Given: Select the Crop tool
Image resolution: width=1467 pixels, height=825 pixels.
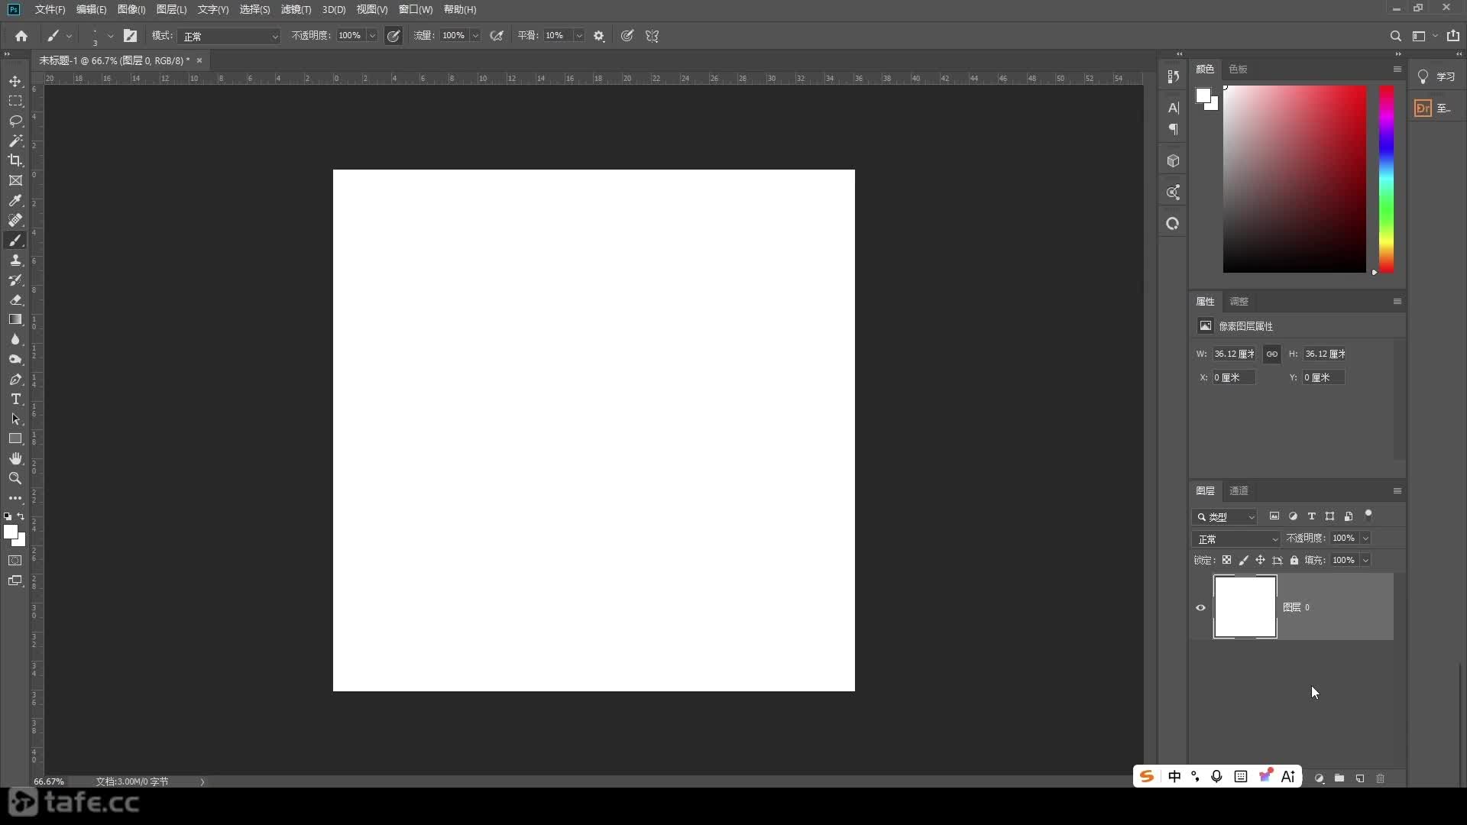Looking at the screenshot, I should point(15,160).
